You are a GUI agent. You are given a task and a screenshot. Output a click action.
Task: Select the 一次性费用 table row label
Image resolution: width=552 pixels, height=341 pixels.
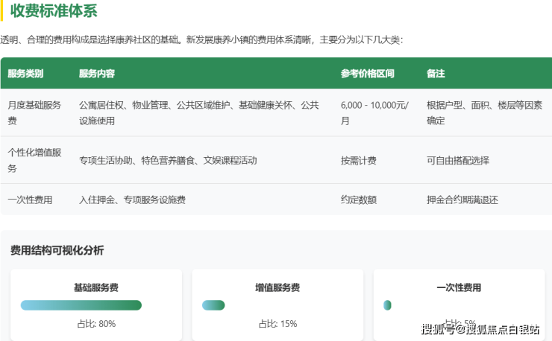coord(30,200)
